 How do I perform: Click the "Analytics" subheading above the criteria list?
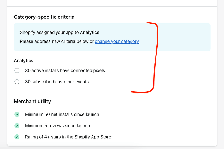pos(24,60)
